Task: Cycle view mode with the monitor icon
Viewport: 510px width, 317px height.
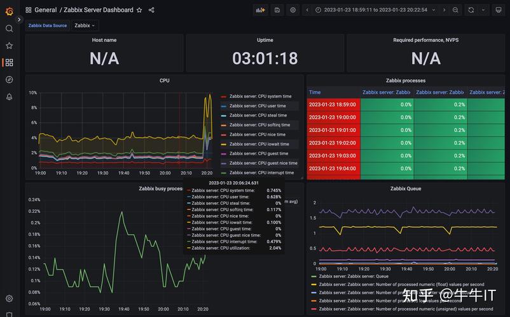Action: pos(499,10)
